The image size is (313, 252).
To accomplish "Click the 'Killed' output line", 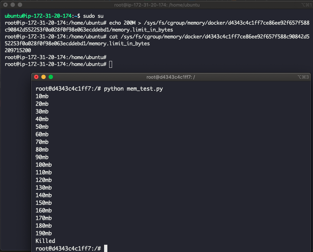I will (45, 241).
